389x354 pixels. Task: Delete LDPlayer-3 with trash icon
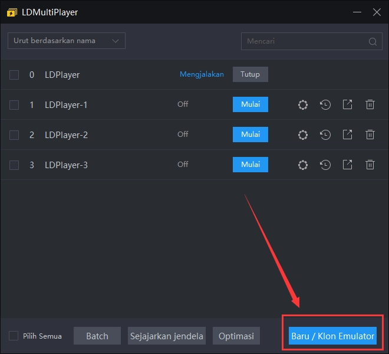pyautogui.click(x=370, y=165)
